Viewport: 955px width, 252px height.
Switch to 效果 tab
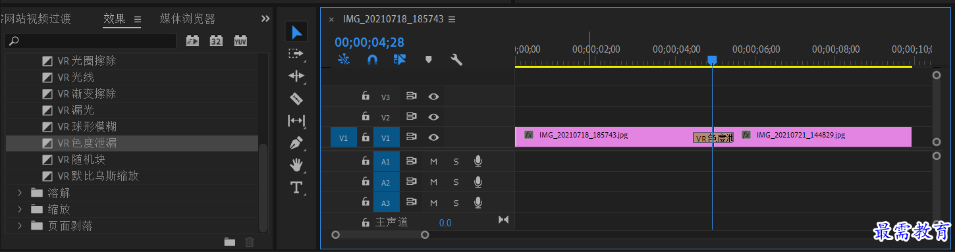[115, 18]
